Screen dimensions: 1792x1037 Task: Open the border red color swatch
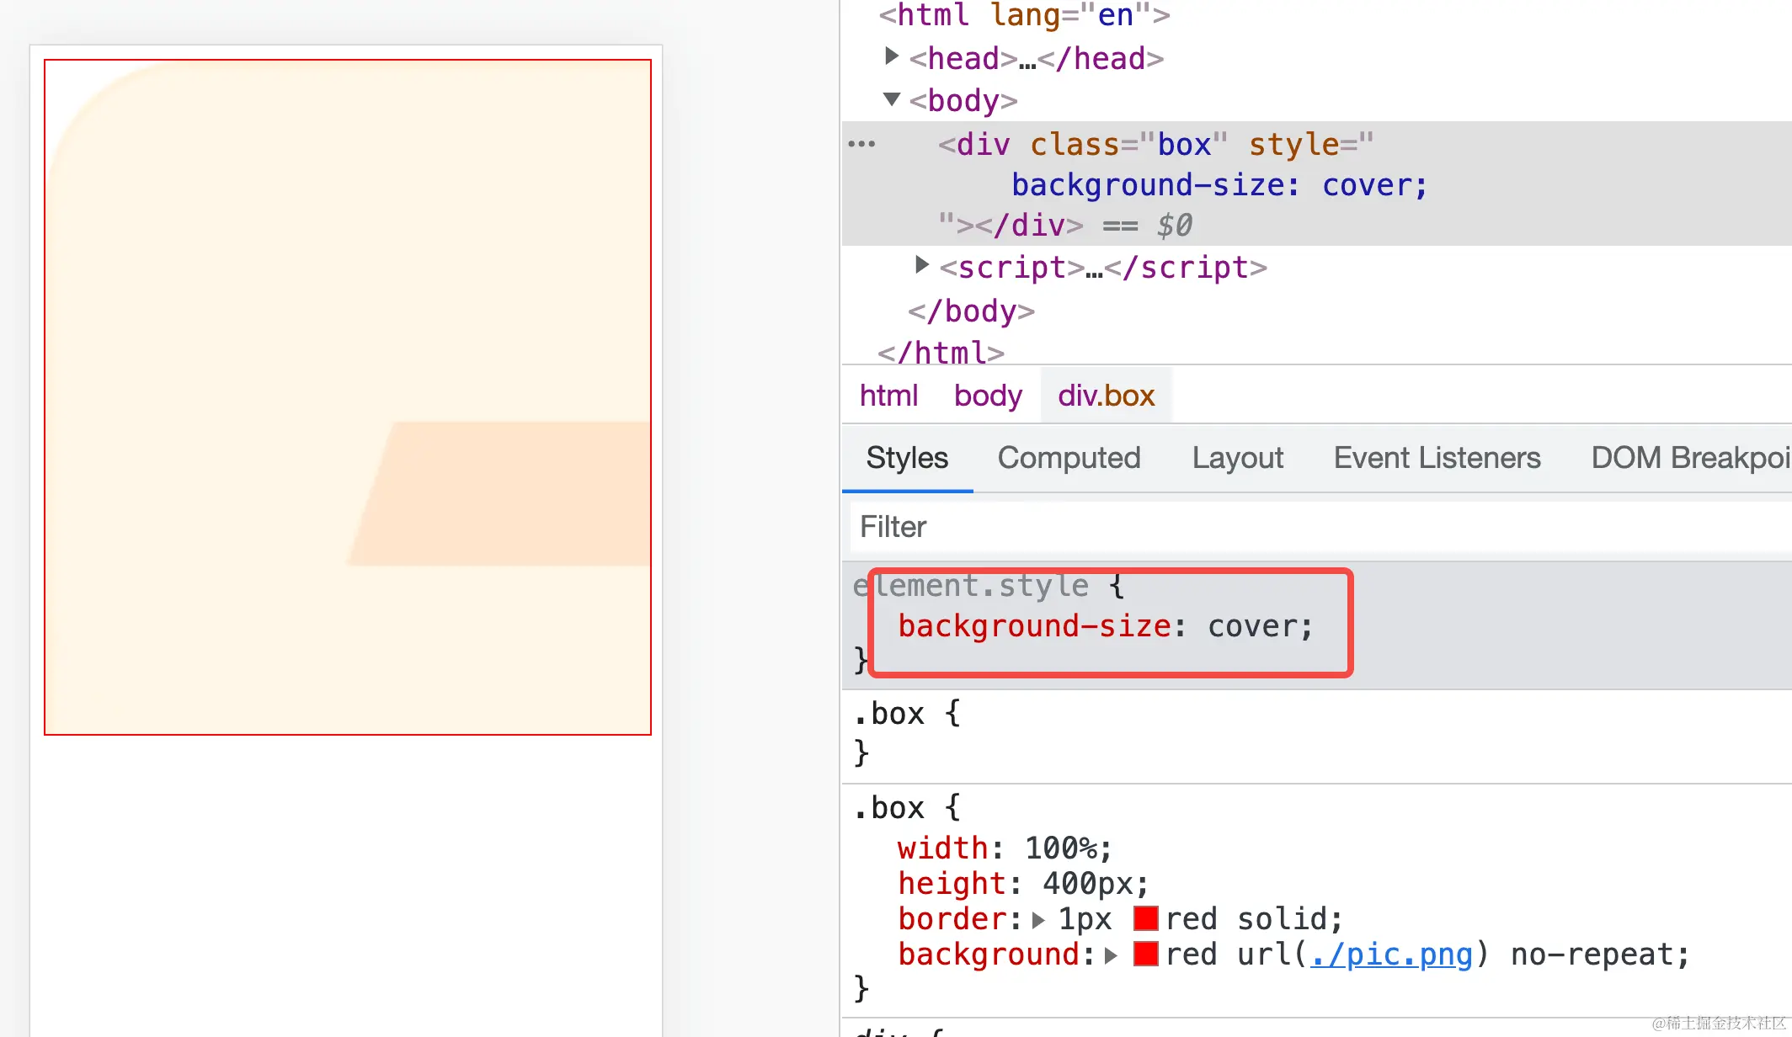point(1145,918)
